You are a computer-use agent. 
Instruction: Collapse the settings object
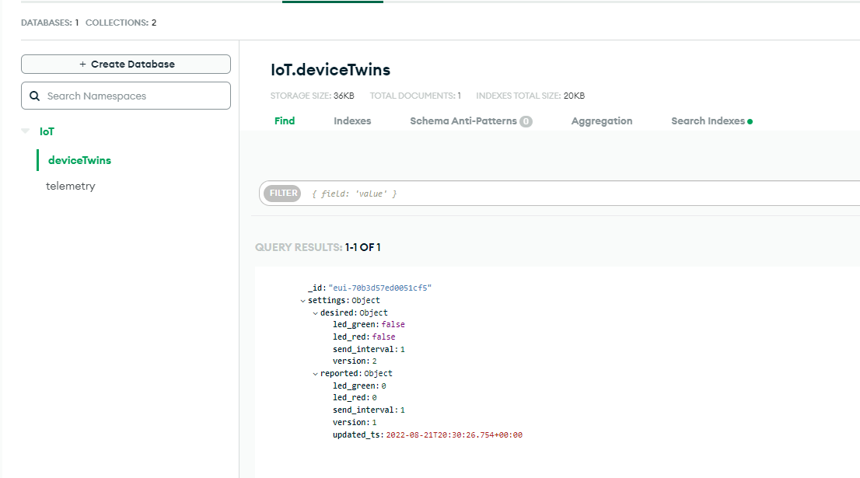(302, 301)
